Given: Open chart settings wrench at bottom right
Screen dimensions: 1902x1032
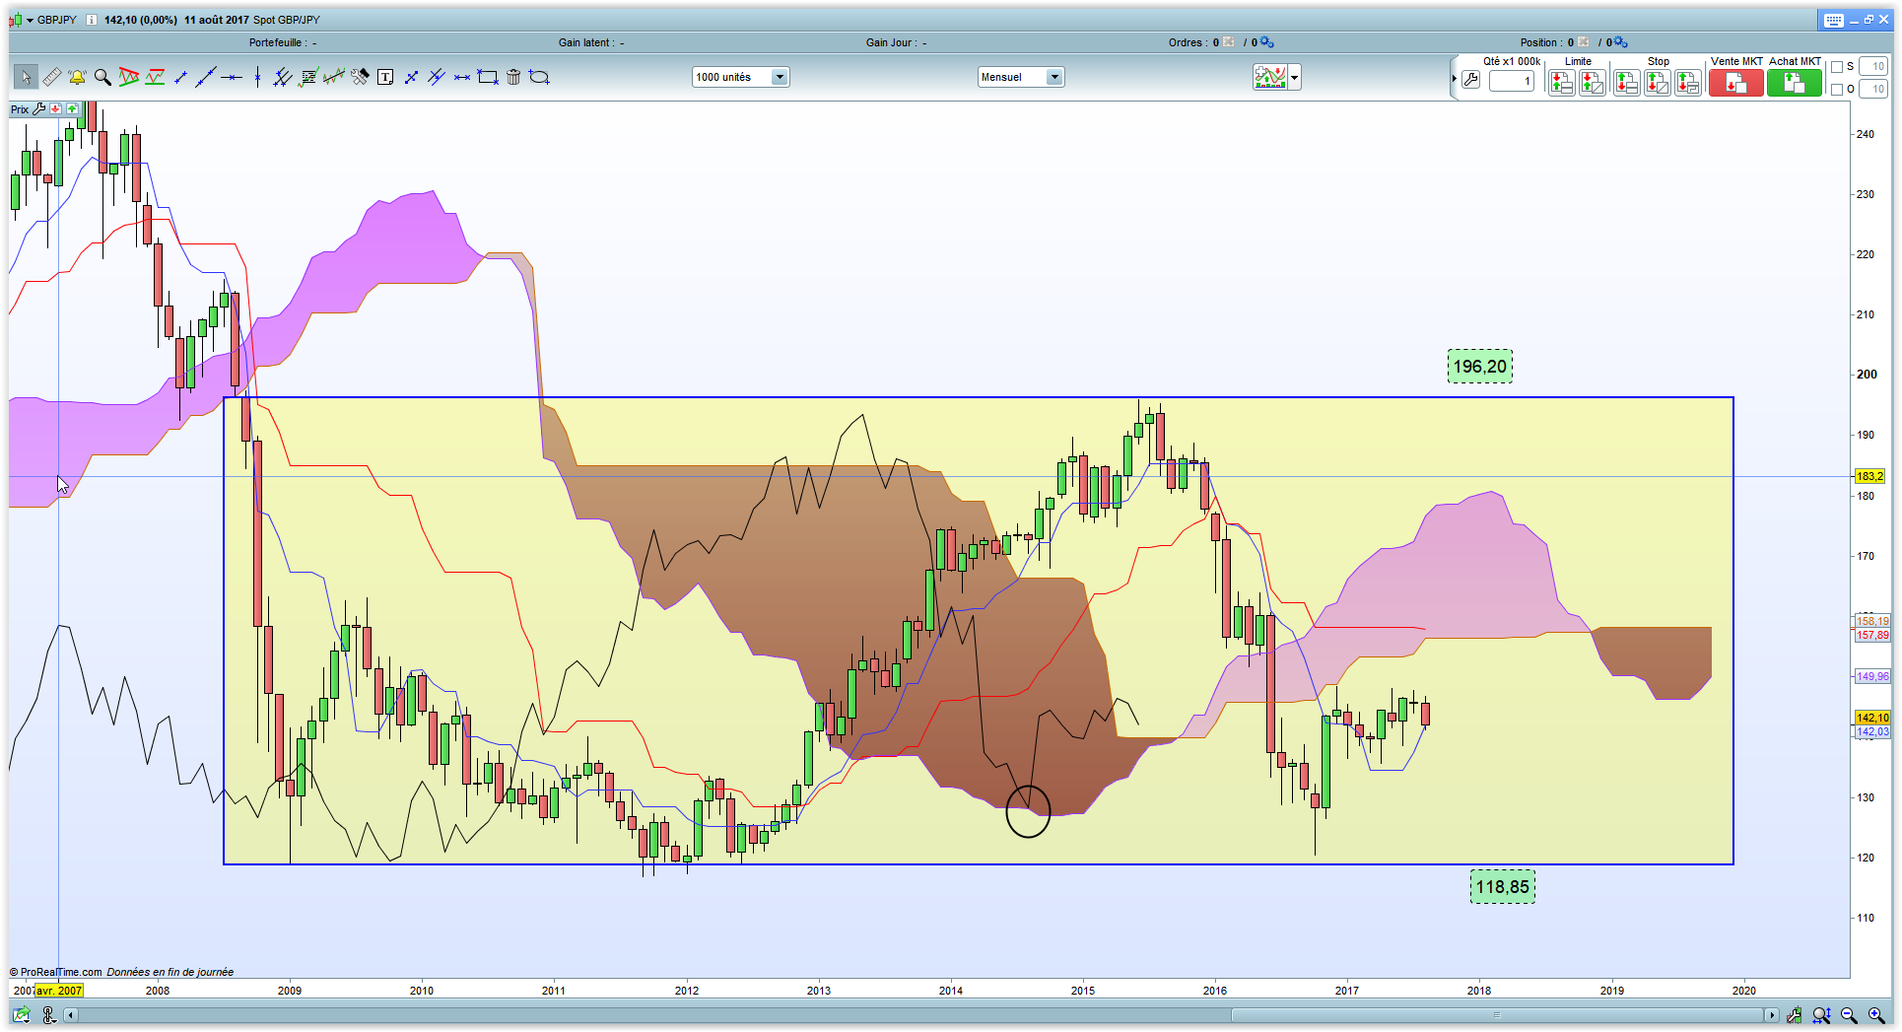Looking at the screenshot, I should click(1794, 1015).
